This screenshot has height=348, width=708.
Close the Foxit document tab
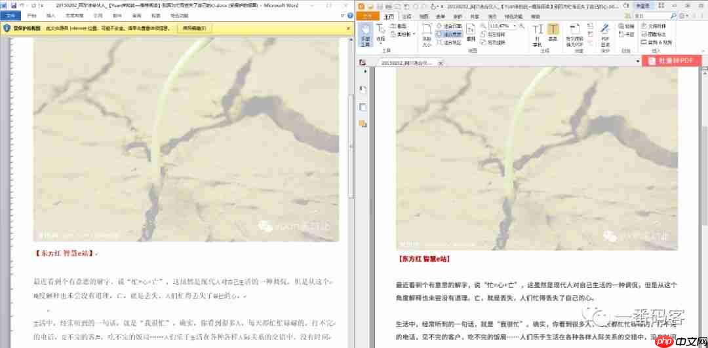[x=441, y=63]
